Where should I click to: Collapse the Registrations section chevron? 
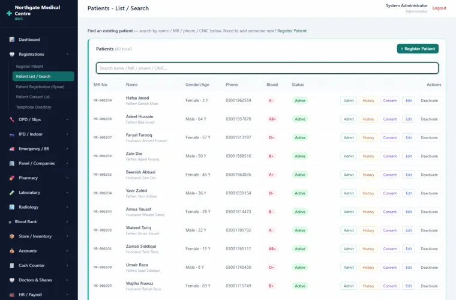point(67,54)
